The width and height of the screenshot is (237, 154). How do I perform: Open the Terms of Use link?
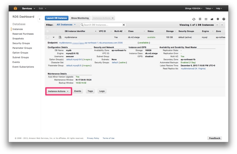point(108,138)
